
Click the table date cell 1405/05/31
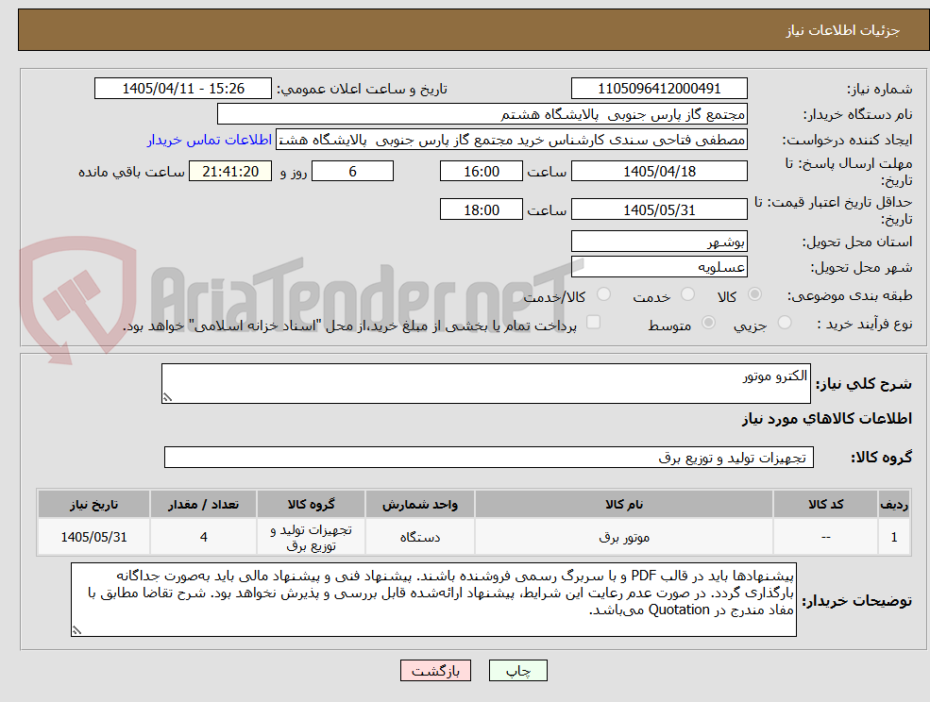[x=93, y=537]
